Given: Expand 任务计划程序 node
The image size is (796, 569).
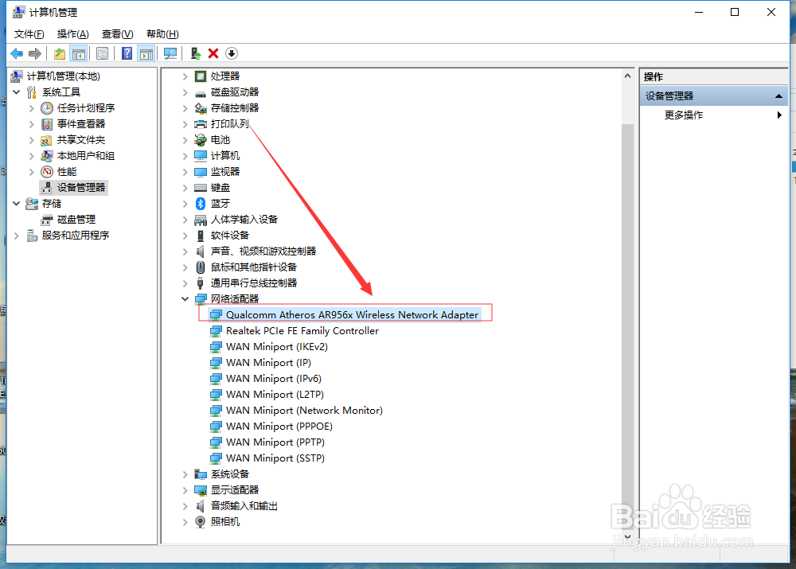Looking at the screenshot, I should pyautogui.click(x=32, y=108).
